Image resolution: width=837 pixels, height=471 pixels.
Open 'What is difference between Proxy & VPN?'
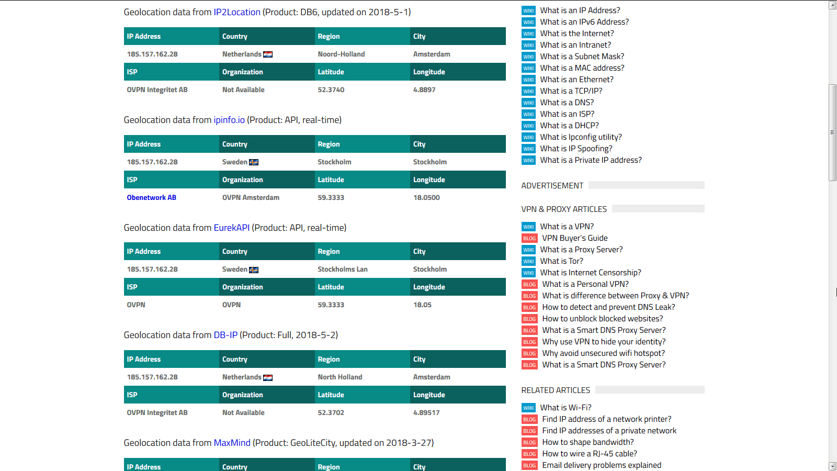coord(616,296)
